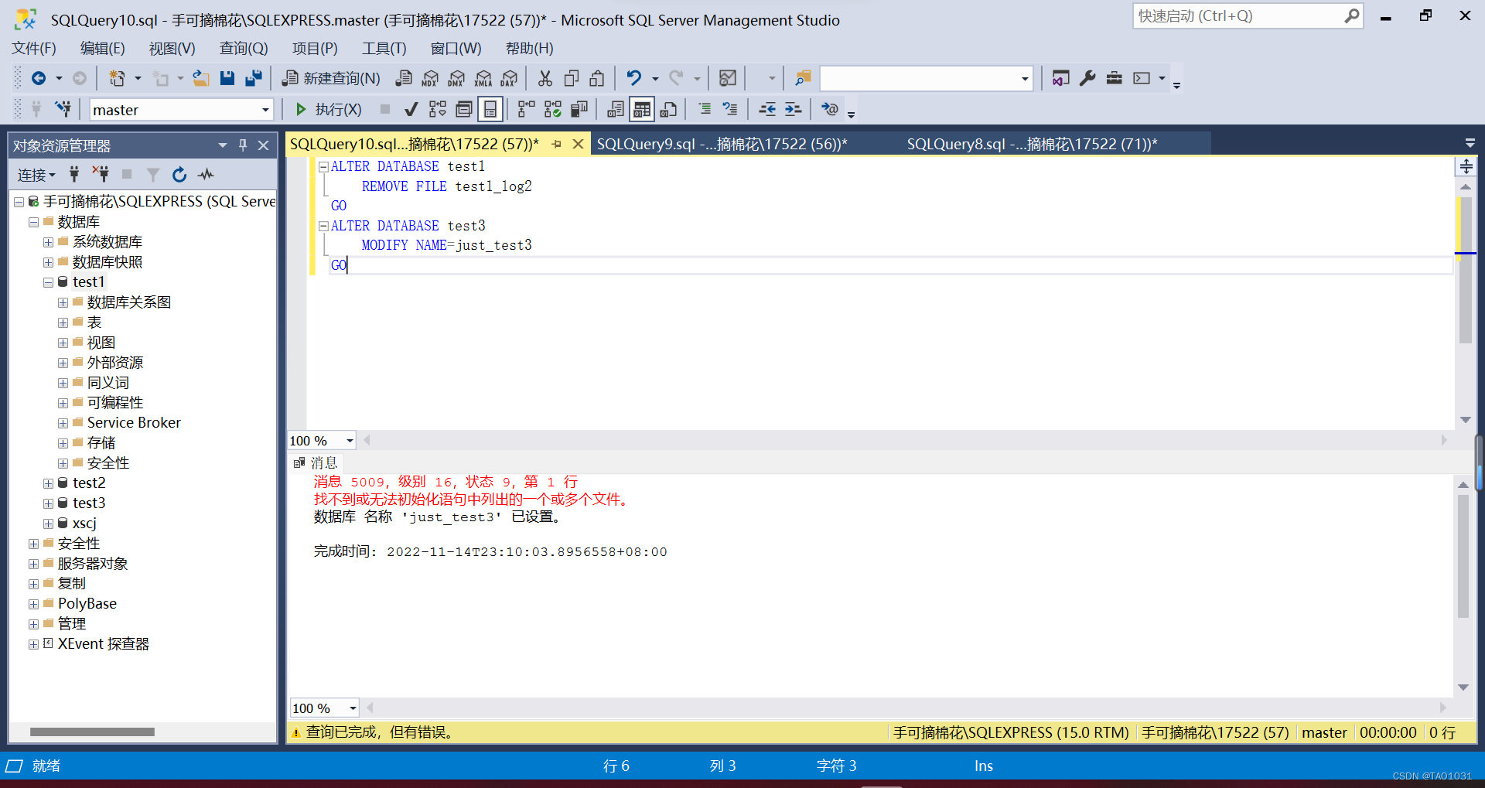Disconnect the server in Object Explorer toolbar
Screen dimensions: 1485x788
pyautogui.click(x=100, y=175)
